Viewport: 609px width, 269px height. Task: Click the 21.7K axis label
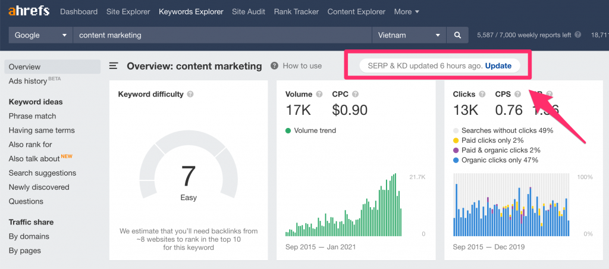pos(417,177)
